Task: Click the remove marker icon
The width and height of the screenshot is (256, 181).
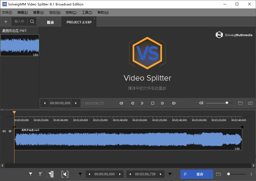Action: [40, 174]
